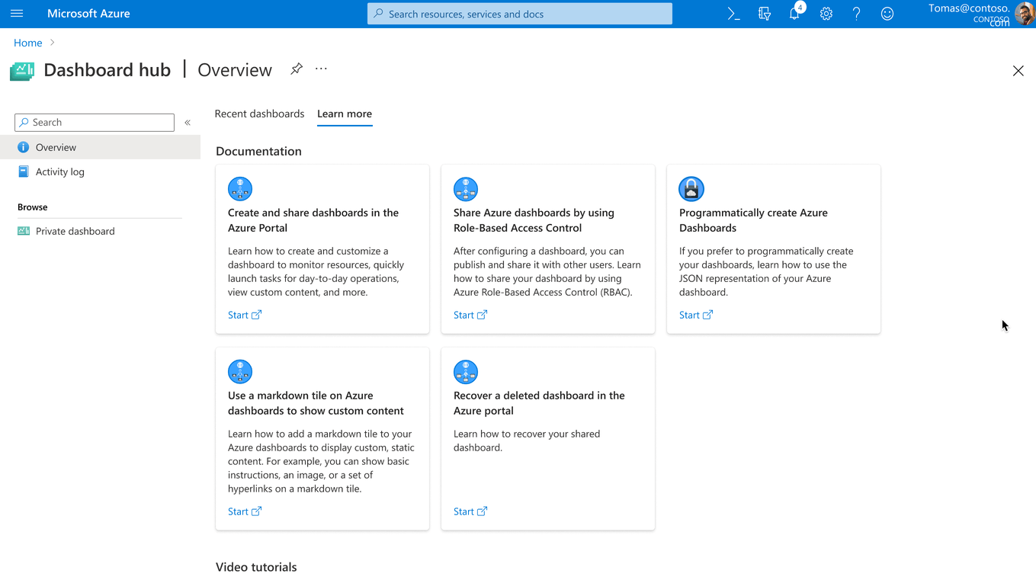The width and height of the screenshot is (1036, 580).
Task: Send feedback via the smiley icon
Action: [887, 13]
